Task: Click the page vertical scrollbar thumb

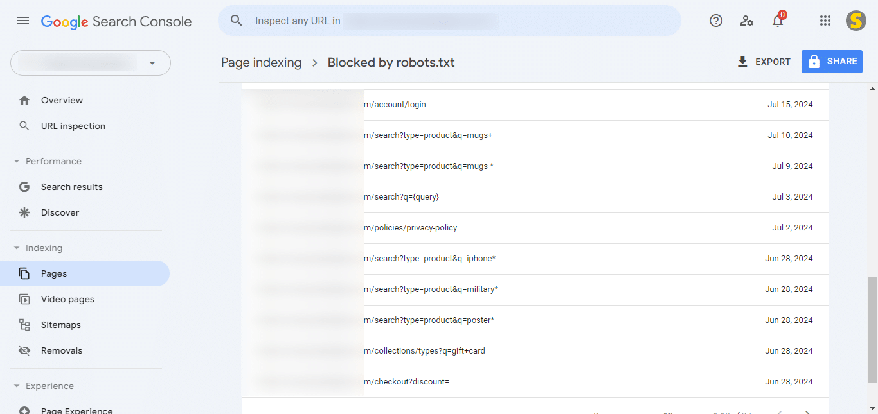Action: coord(872,330)
